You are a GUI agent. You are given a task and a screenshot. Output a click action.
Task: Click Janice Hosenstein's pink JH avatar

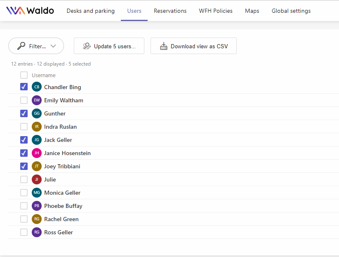(37, 153)
